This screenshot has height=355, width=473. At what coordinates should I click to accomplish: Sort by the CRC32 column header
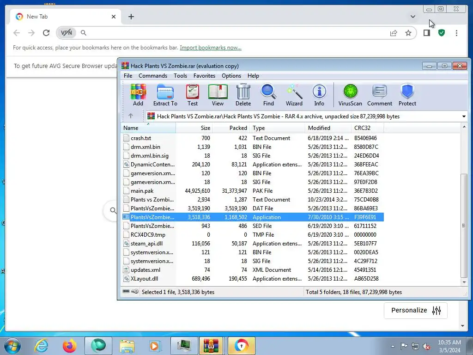[x=367, y=128]
